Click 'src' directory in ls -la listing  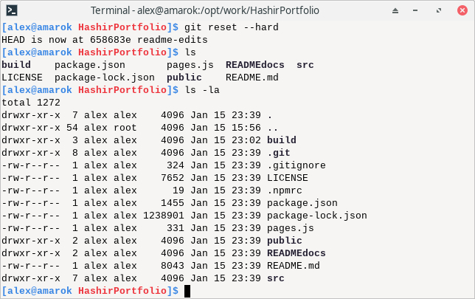tap(276, 278)
